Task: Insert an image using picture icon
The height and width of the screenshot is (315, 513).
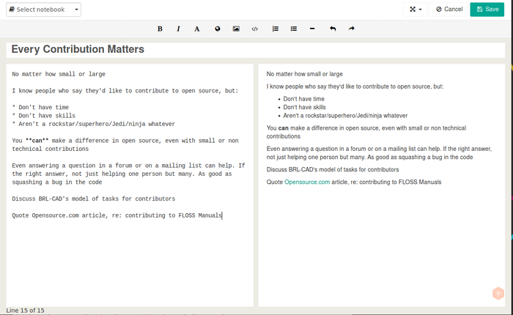Action: click(x=236, y=29)
